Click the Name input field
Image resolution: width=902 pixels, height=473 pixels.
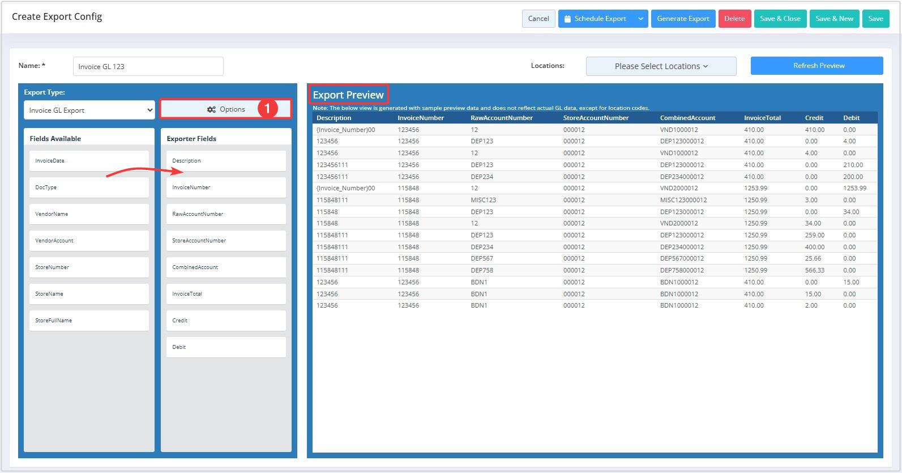click(148, 66)
